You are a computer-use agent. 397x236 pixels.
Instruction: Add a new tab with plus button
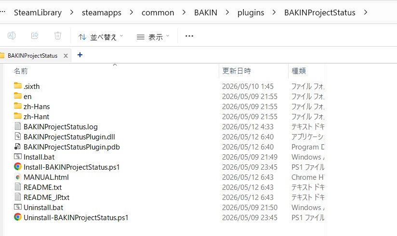pyautogui.click(x=80, y=55)
